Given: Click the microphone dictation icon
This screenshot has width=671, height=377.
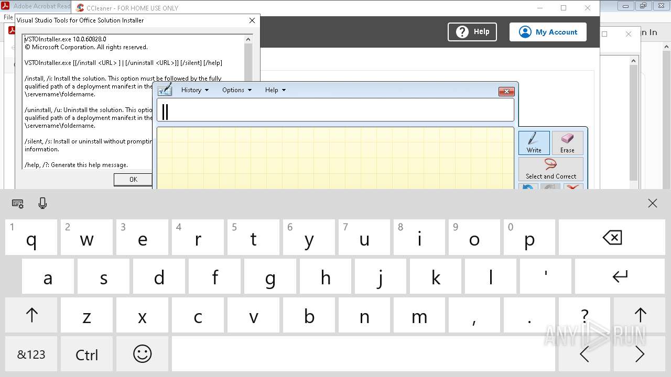Looking at the screenshot, I should click(x=43, y=204).
